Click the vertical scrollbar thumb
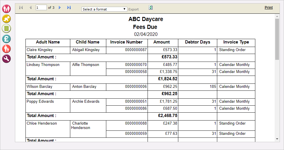 click(x=277, y=39)
